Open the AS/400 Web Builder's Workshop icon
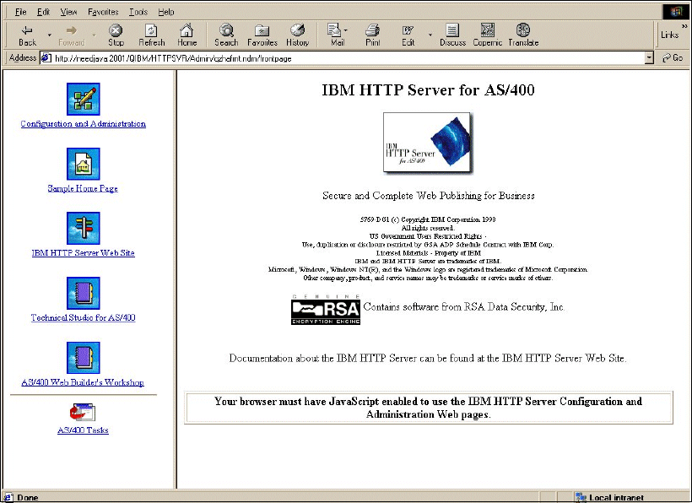The height and width of the screenshot is (503, 692). coord(83,358)
